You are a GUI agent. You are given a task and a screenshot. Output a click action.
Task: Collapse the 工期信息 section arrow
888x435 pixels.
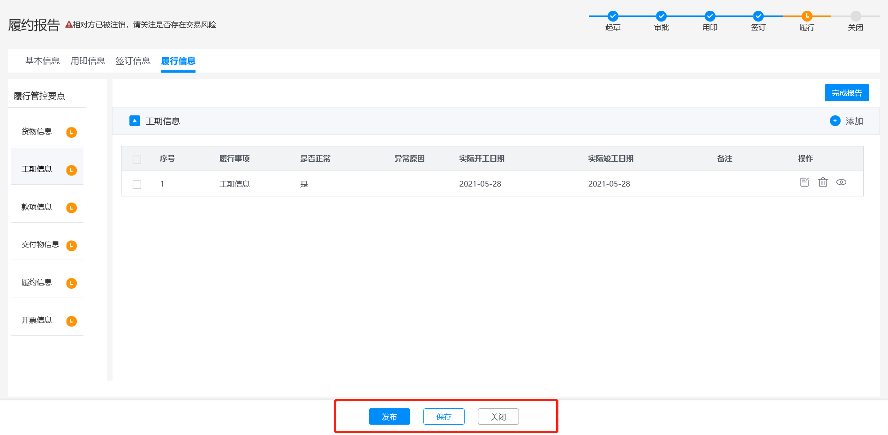click(x=135, y=121)
